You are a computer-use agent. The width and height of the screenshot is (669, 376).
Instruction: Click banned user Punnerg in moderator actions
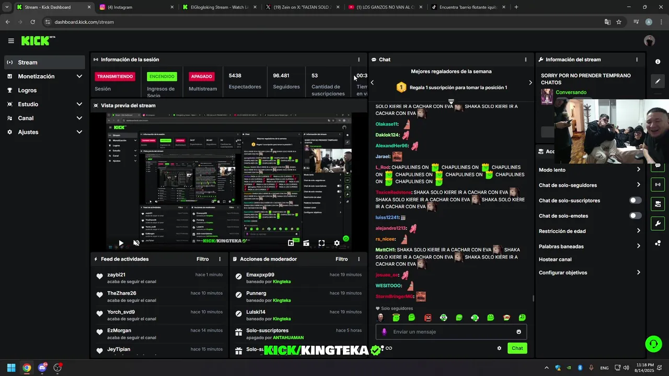click(256, 293)
